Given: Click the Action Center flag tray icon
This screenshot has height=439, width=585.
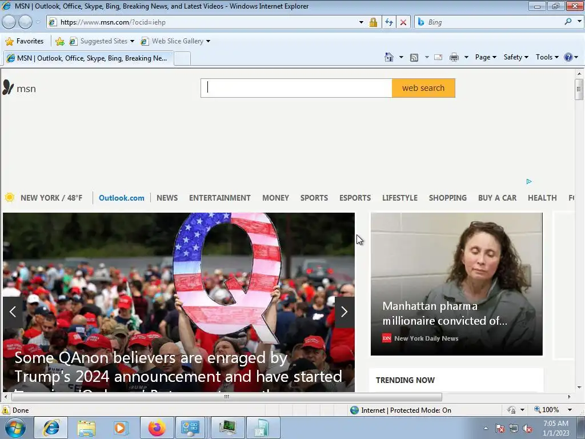Looking at the screenshot, I should (500, 429).
